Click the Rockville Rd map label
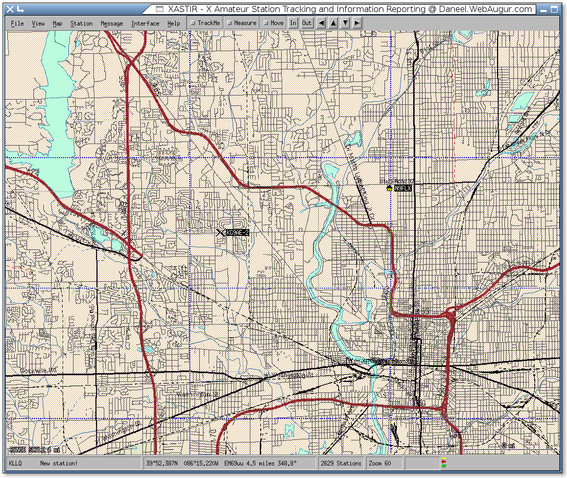This screenshot has height=478, width=567. (38, 371)
